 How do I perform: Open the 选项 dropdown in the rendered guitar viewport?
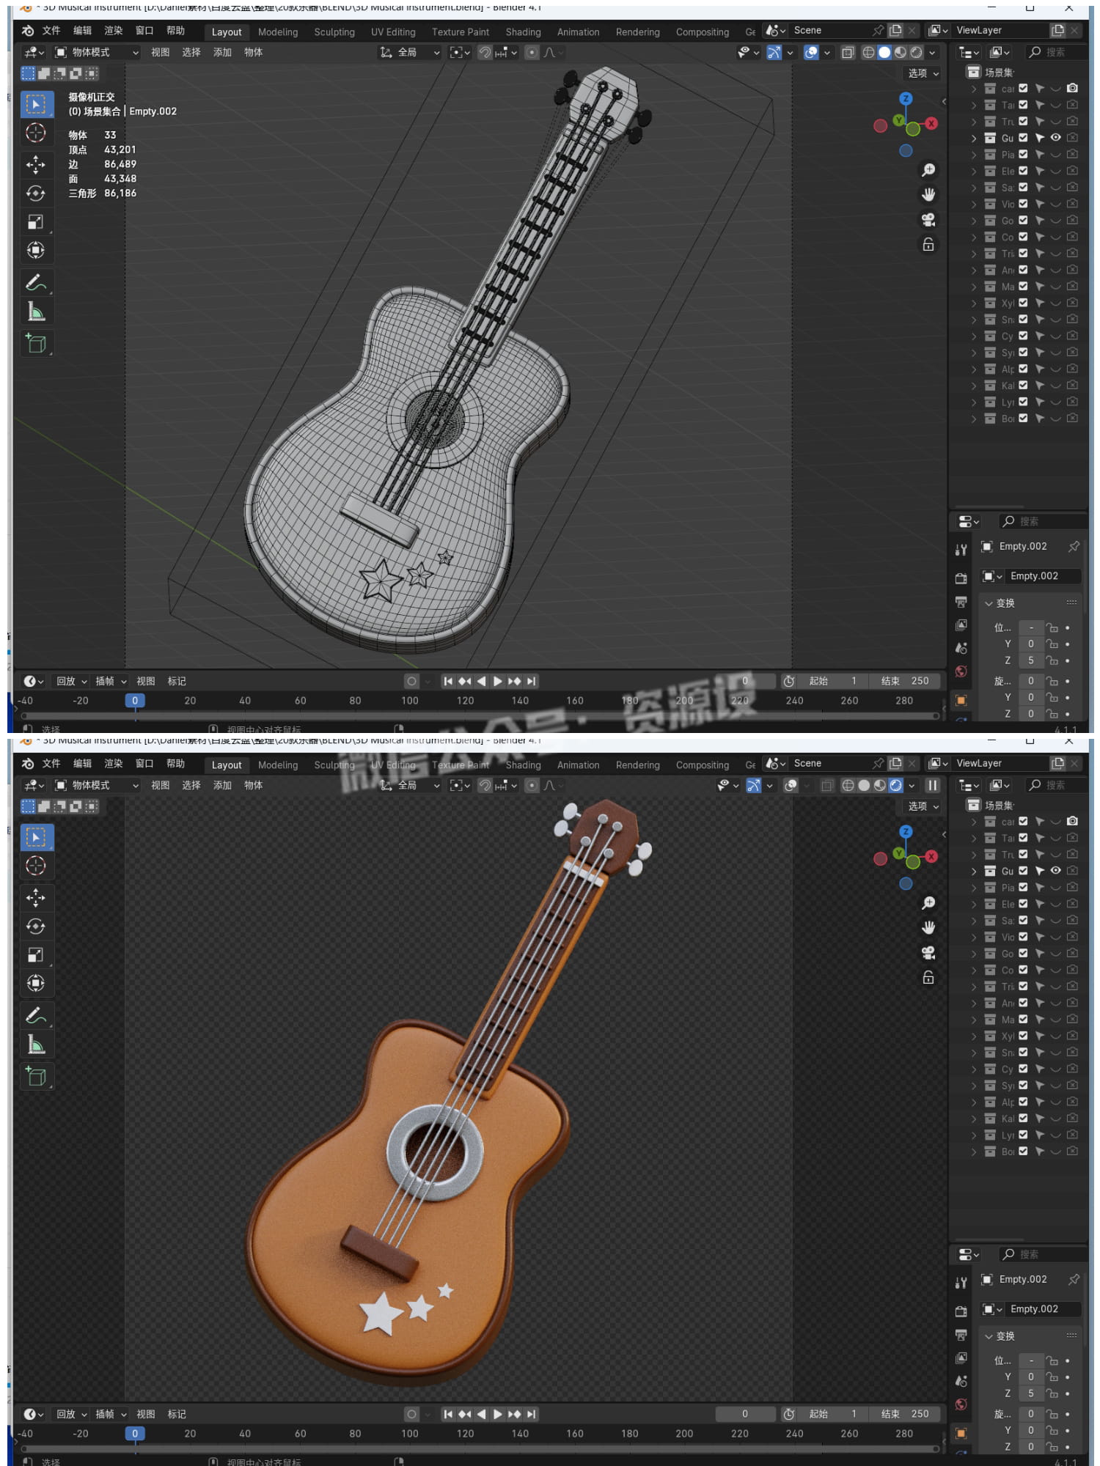tap(923, 806)
